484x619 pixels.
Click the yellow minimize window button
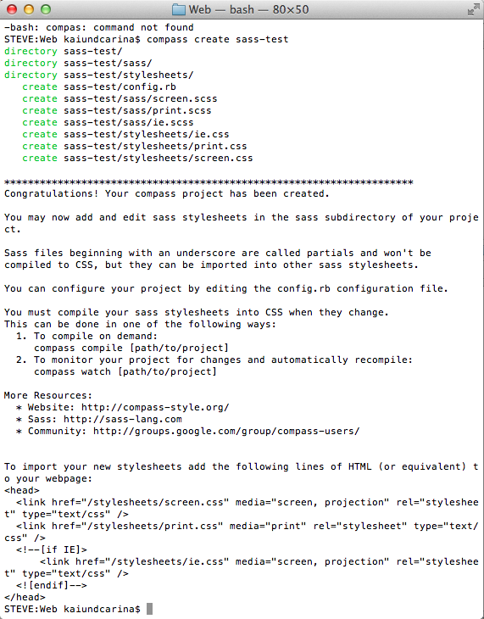(x=29, y=9)
